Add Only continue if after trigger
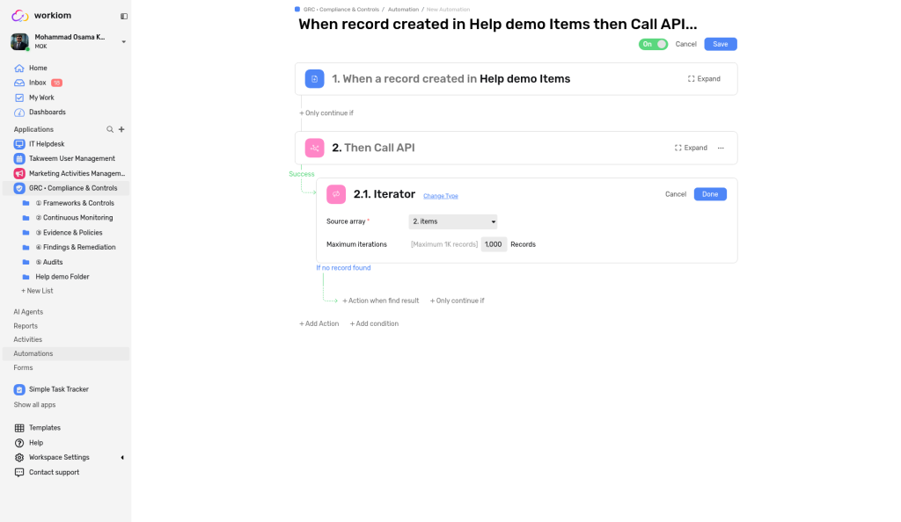The height and width of the screenshot is (522, 901). (x=326, y=113)
